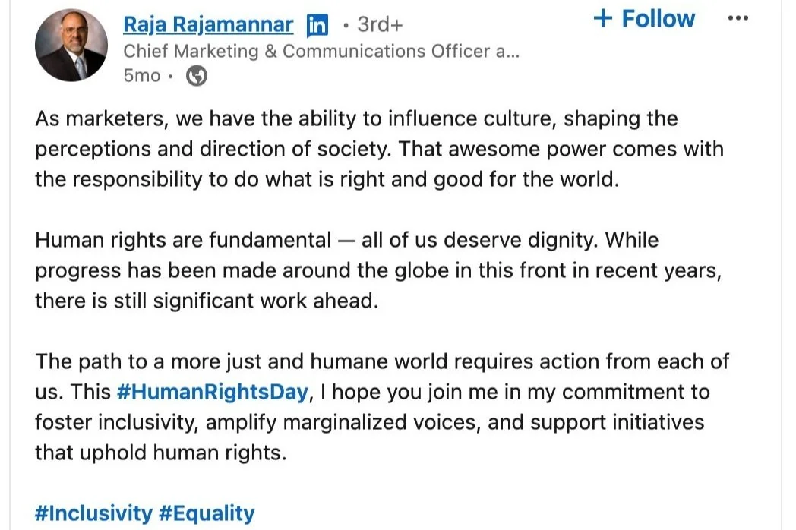Expand truncated headline via trailing ellipsis
Screen dimensions: 796x530
point(512,51)
